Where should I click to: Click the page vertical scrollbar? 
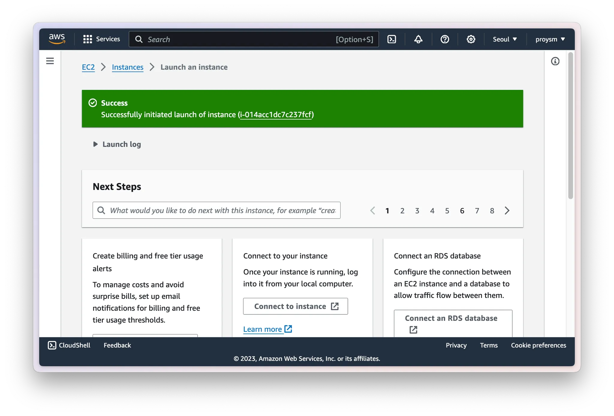coord(570,126)
